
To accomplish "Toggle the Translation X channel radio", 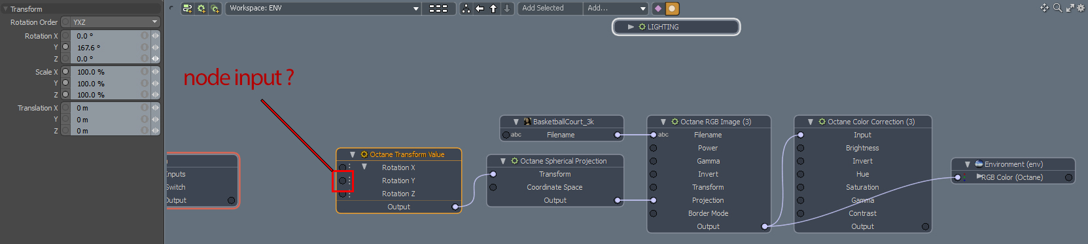I will coord(65,108).
